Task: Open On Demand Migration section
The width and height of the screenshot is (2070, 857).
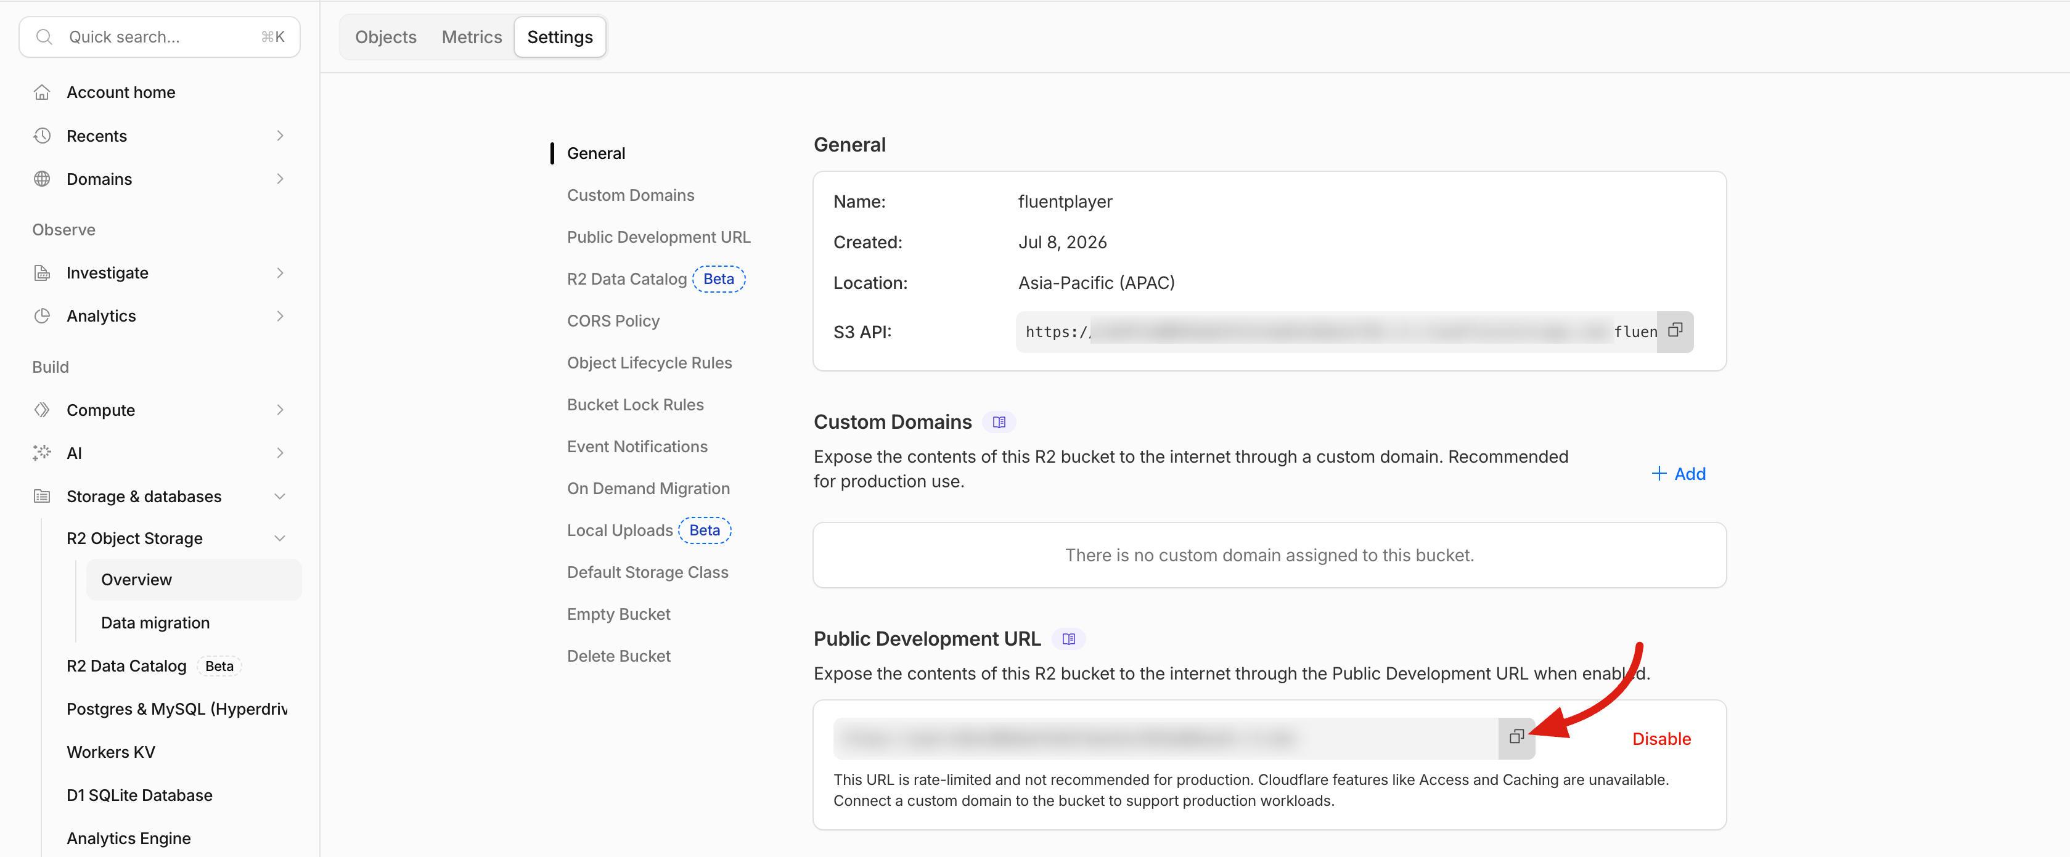Action: (648, 489)
